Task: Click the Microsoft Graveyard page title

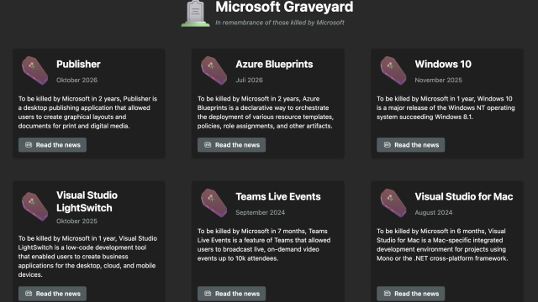Action: 284,7
